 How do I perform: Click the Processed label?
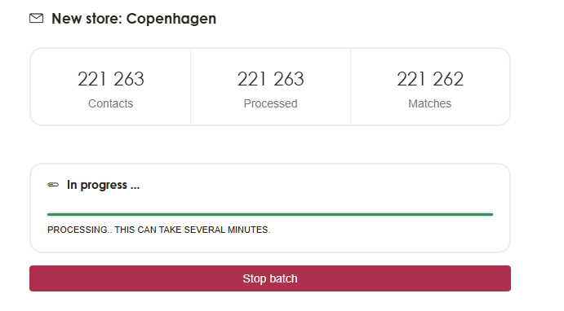(270, 103)
